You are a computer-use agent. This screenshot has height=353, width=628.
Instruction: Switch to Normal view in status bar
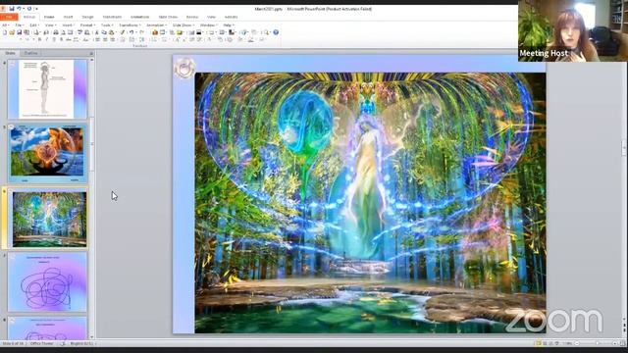(539, 343)
